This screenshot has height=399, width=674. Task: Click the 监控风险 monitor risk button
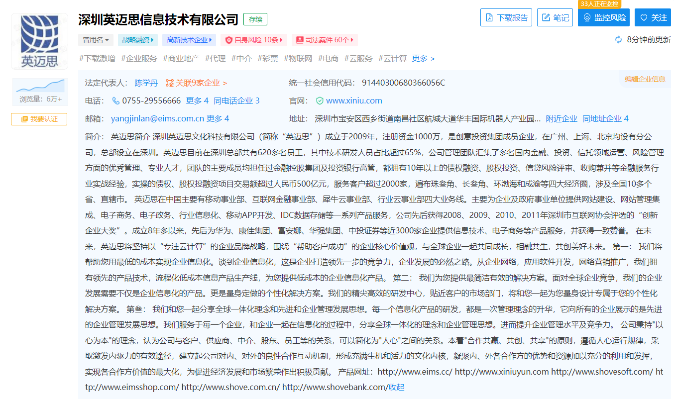pyautogui.click(x=604, y=17)
